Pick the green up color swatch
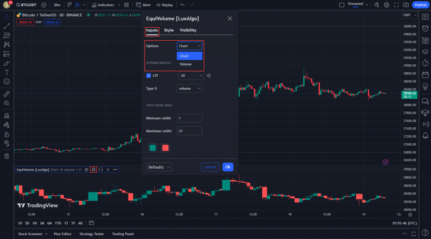Viewport: 431px width, 239px height. [152, 148]
